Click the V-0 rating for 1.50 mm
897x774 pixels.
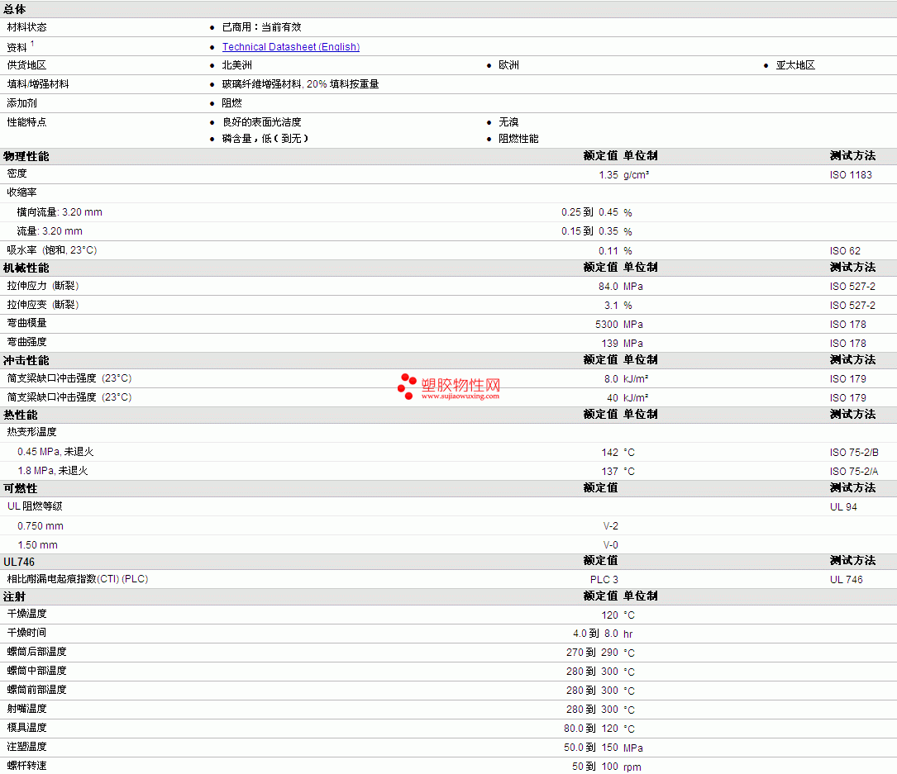(610, 544)
